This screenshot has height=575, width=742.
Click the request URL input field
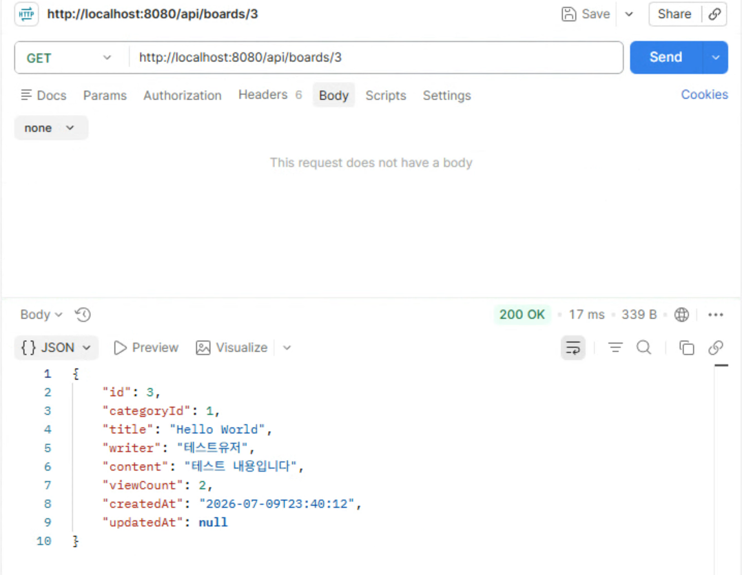point(375,58)
